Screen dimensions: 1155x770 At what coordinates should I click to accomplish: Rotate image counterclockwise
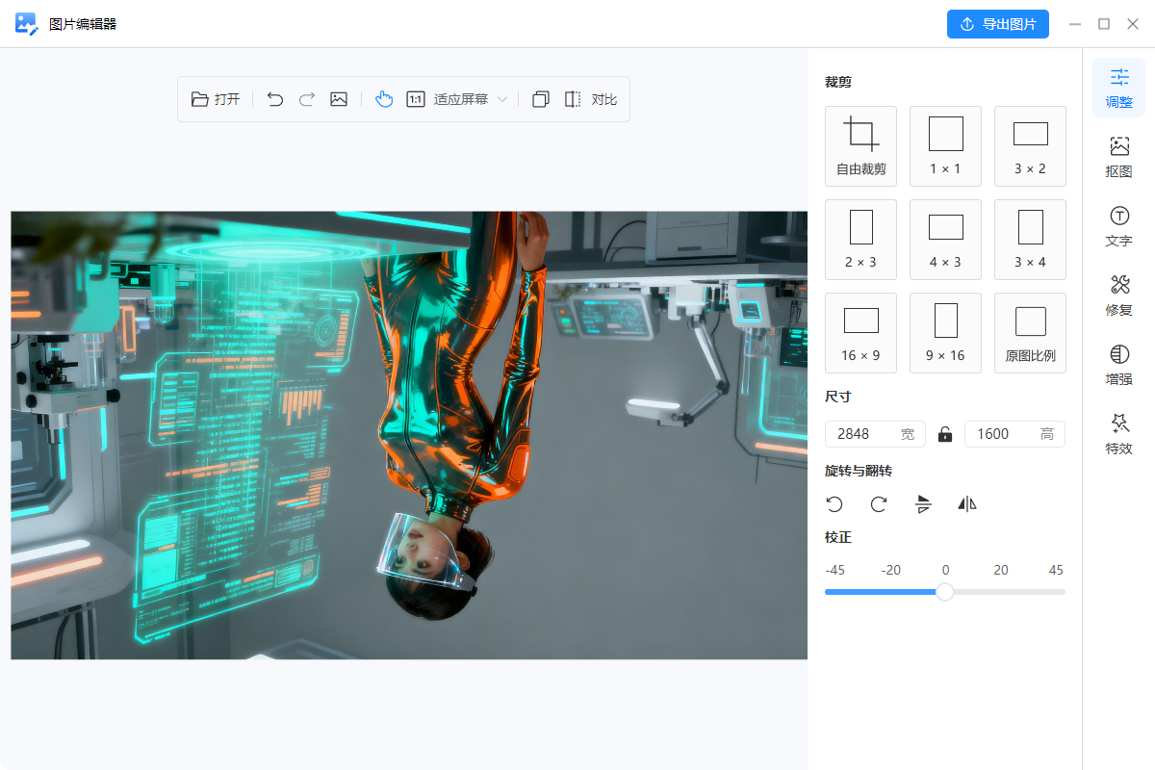coord(834,504)
